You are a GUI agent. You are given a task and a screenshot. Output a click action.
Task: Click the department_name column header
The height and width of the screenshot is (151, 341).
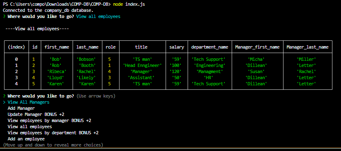pos(210,47)
